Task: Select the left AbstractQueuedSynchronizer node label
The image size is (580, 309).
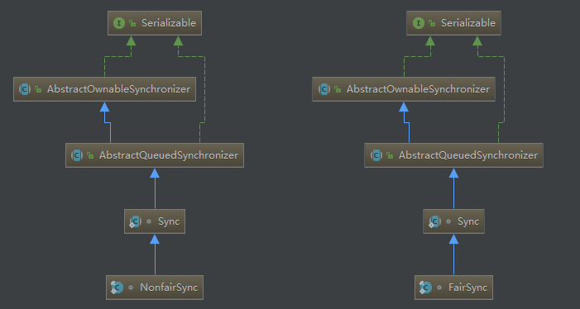Action: (x=169, y=155)
